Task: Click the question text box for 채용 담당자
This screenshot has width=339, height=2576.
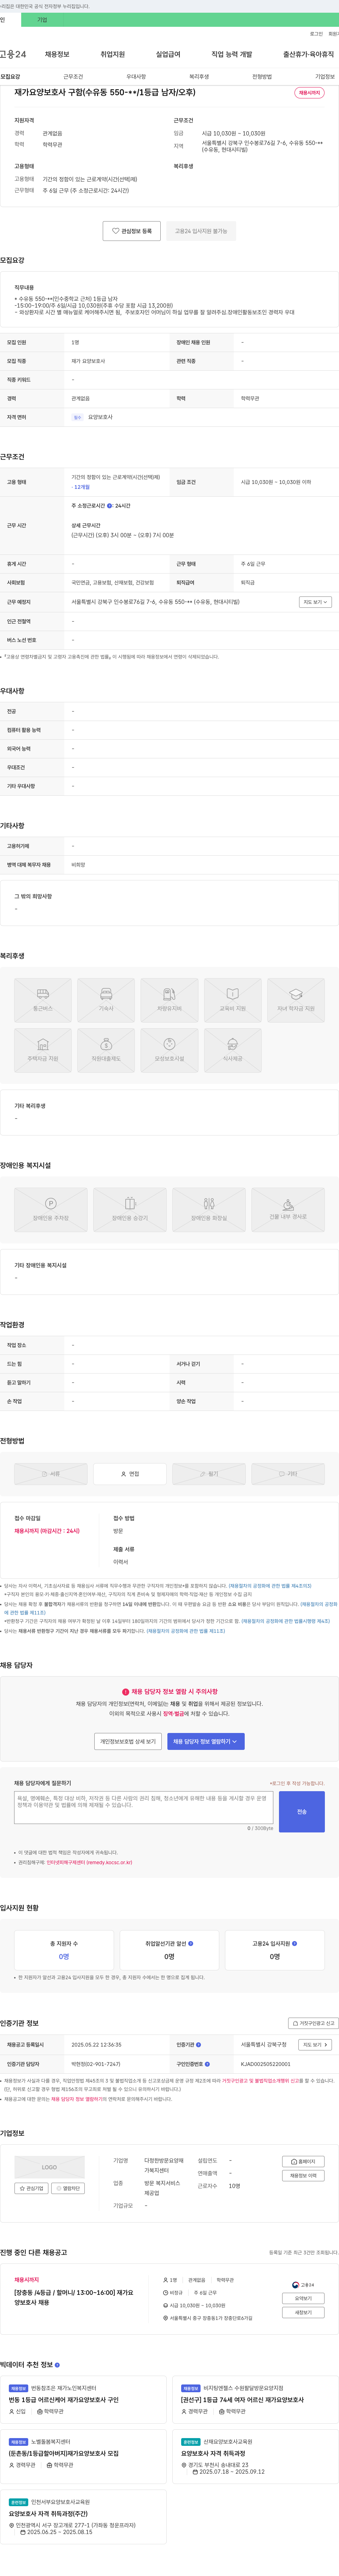Action: pos(144,1808)
